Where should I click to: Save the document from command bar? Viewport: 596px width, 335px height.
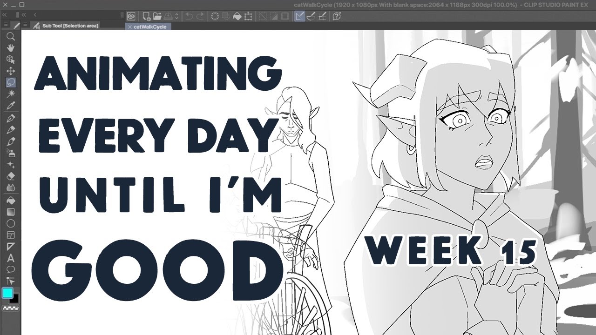click(x=169, y=16)
